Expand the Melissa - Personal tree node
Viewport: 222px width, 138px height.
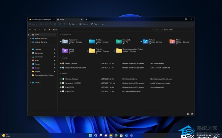point(30,42)
